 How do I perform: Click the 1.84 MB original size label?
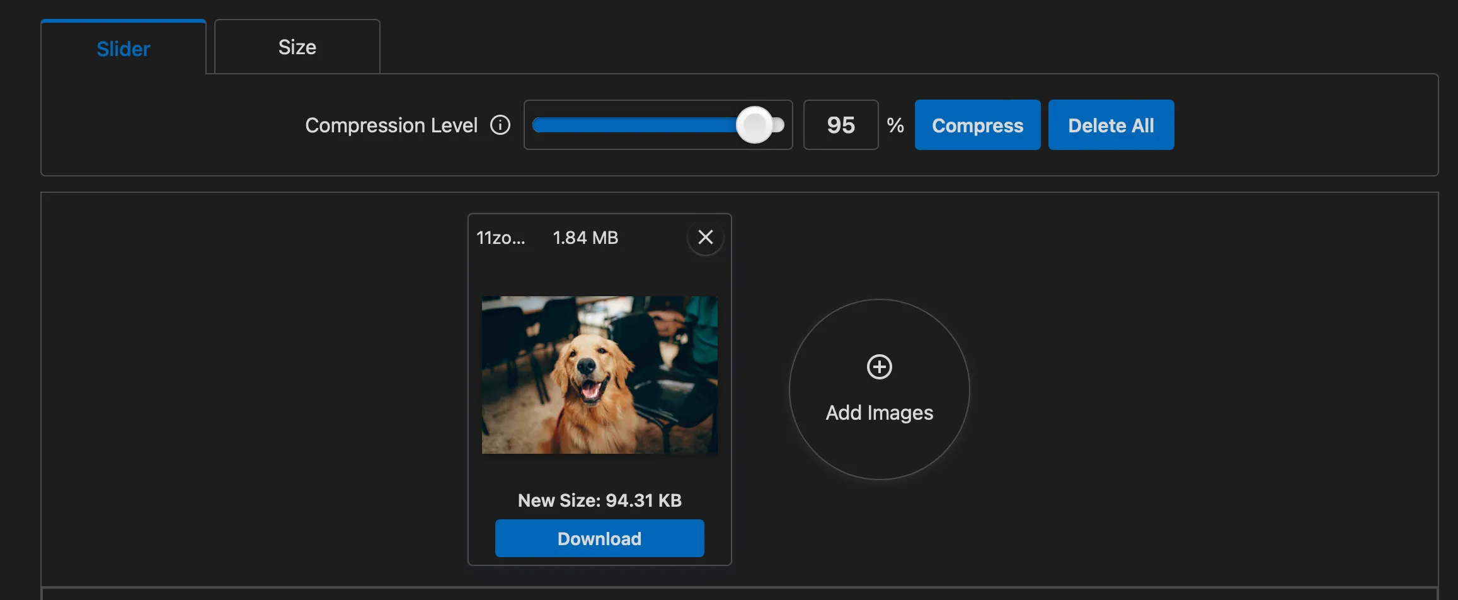585,238
